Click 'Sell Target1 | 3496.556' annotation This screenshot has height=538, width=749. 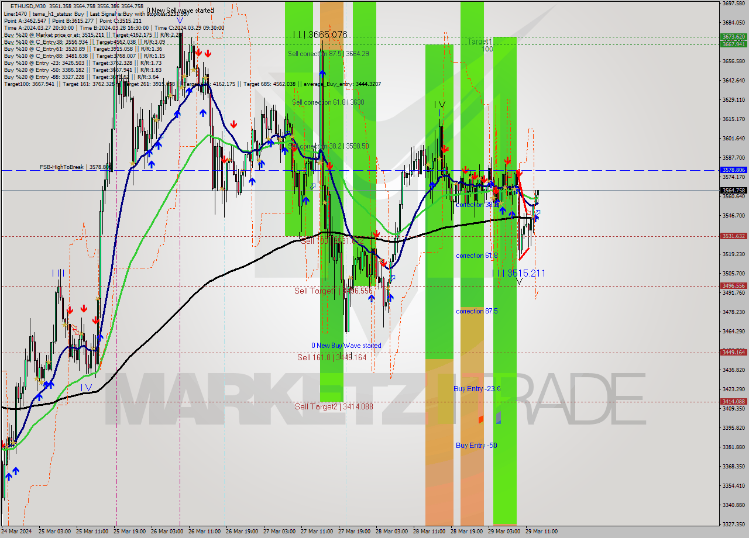[x=334, y=291]
